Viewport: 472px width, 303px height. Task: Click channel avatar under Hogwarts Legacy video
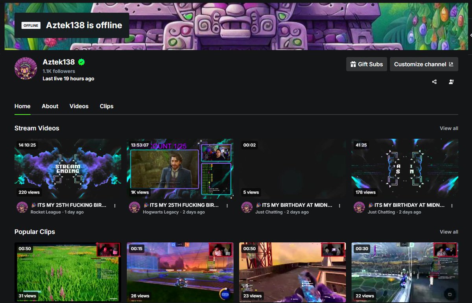[x=135, y=207]
